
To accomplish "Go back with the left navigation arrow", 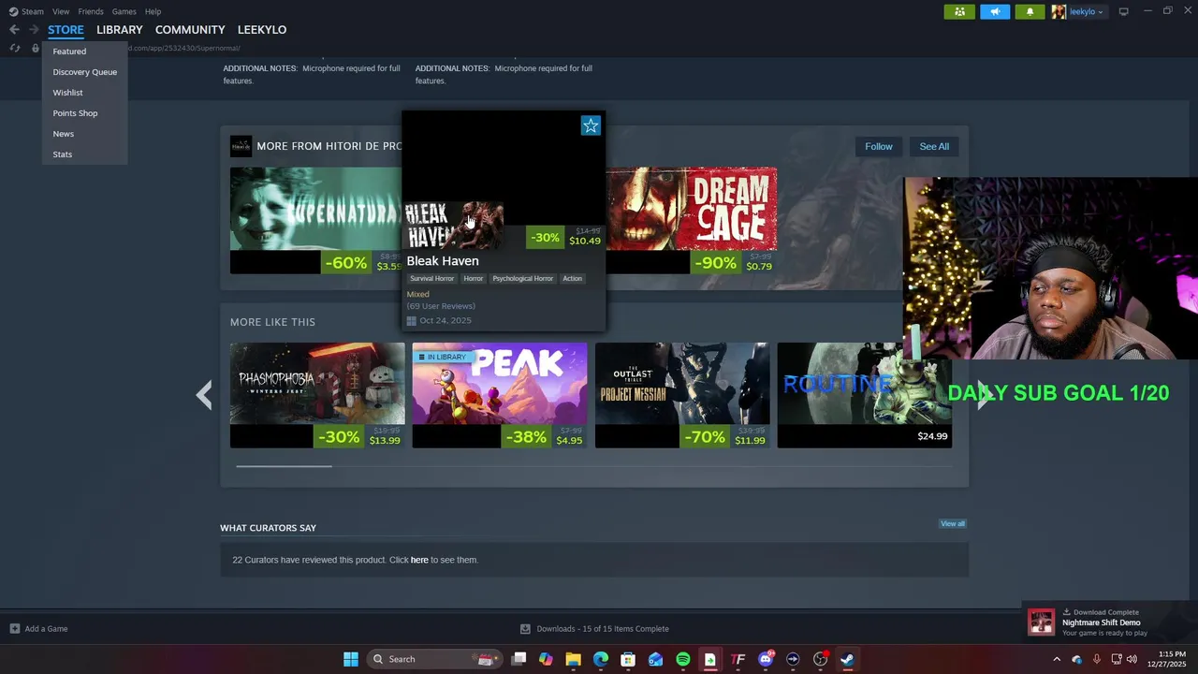I will pos(14,30).
